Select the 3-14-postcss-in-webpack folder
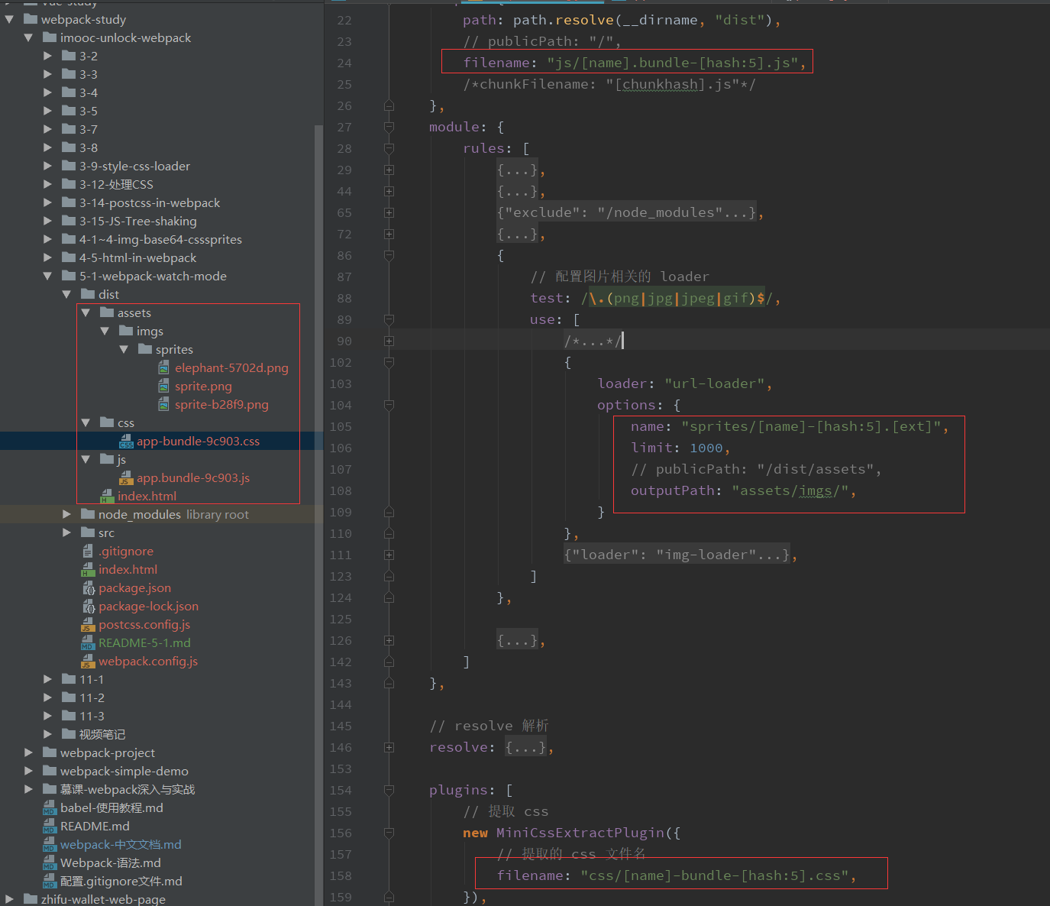The width and height of the screenshot is (1050, 906). tap(150, 202)
